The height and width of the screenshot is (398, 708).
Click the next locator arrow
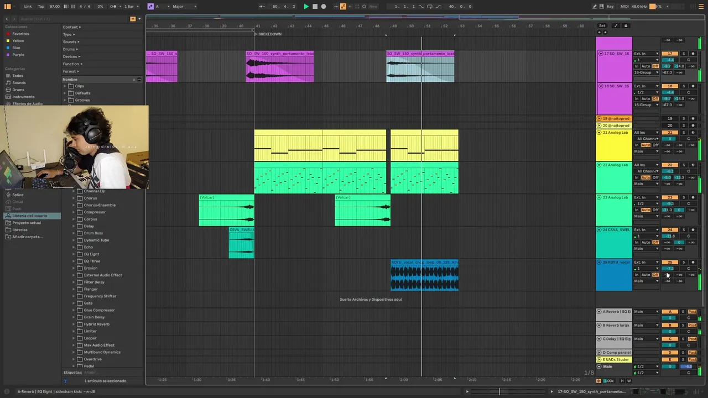tap(605, 32)
